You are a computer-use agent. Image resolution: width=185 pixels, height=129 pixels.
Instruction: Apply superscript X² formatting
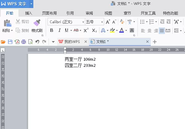(86, 30)
